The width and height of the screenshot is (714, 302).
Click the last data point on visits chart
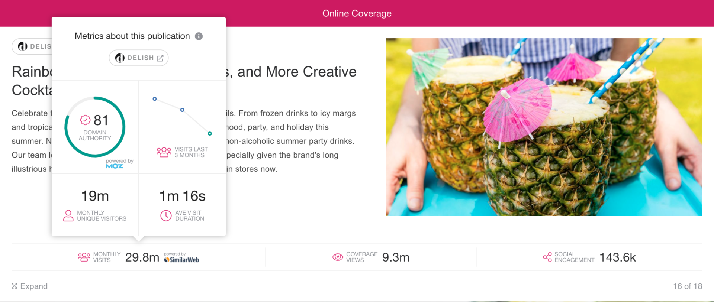point(210,134)
